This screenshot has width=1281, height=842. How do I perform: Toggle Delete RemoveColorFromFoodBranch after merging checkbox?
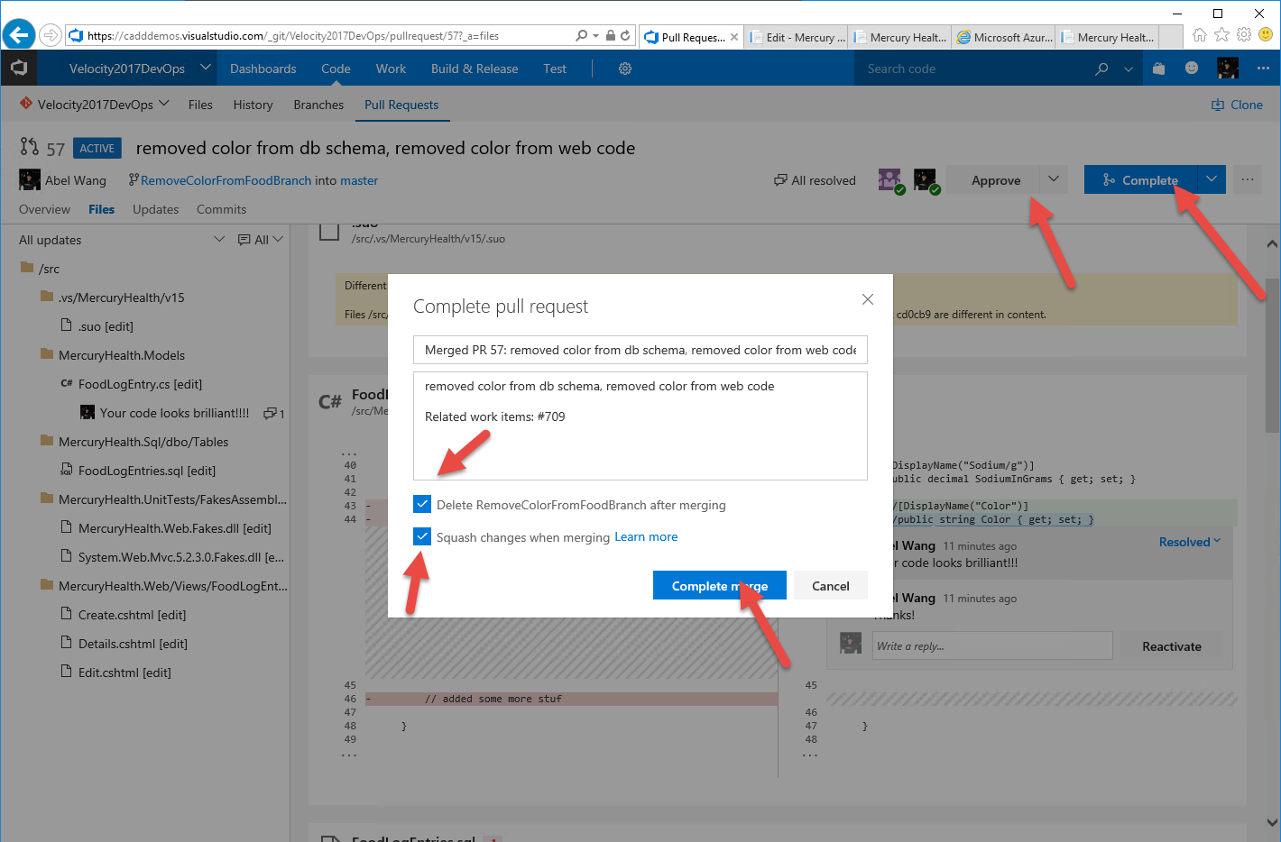click(422, 504)
